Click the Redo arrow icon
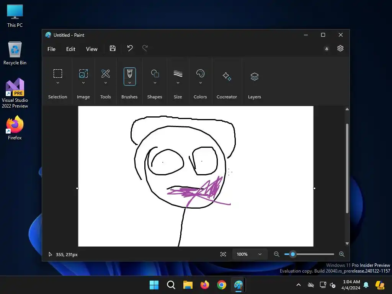The image size is (392, 294). 145,48
